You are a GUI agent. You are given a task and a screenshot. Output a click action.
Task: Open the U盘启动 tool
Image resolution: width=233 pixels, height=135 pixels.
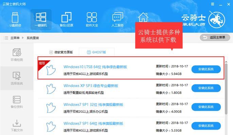(x=15, y=20)
